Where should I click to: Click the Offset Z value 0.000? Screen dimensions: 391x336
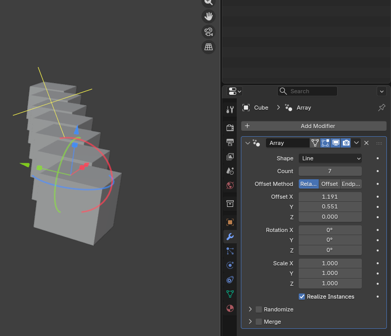click(x=330, y=217)
